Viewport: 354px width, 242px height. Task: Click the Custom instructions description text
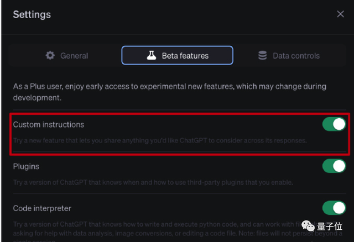(x=159, y=141)
